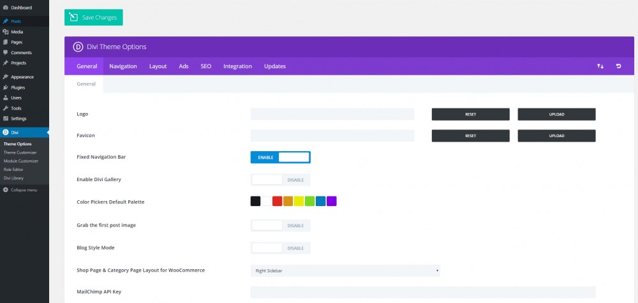Pick the yellow palette swatch

click(299, 202)
